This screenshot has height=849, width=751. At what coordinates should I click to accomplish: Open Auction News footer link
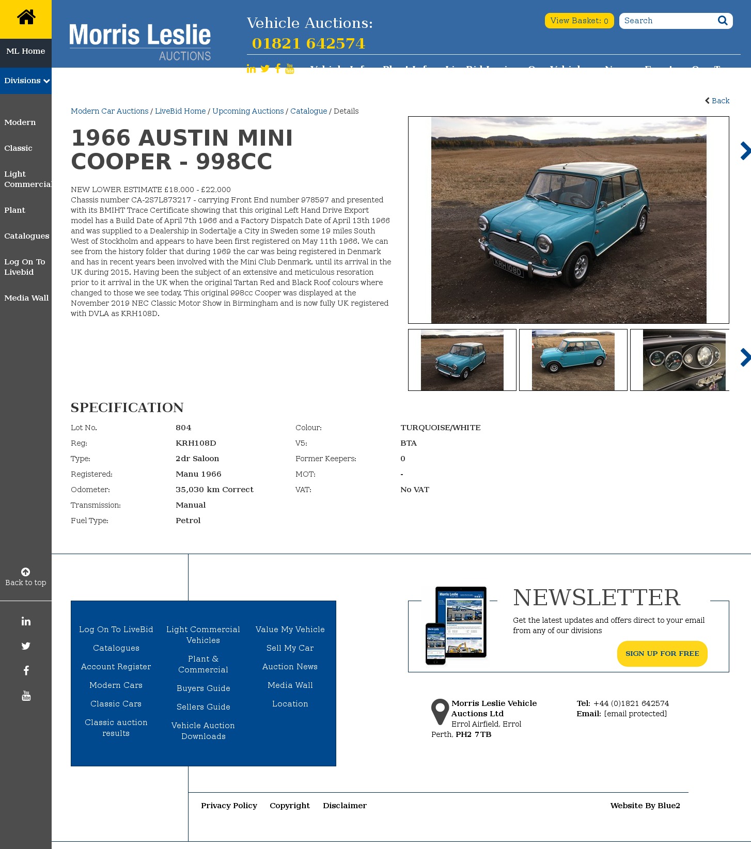[x=290, y=667]
